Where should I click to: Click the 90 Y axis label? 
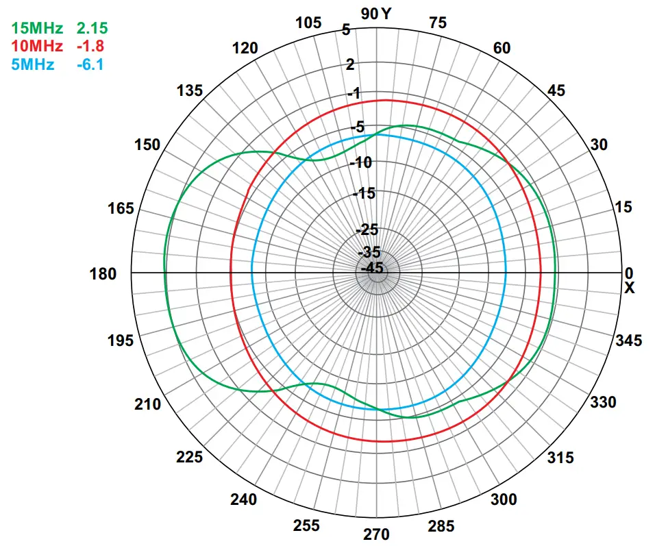click(376, 14)
